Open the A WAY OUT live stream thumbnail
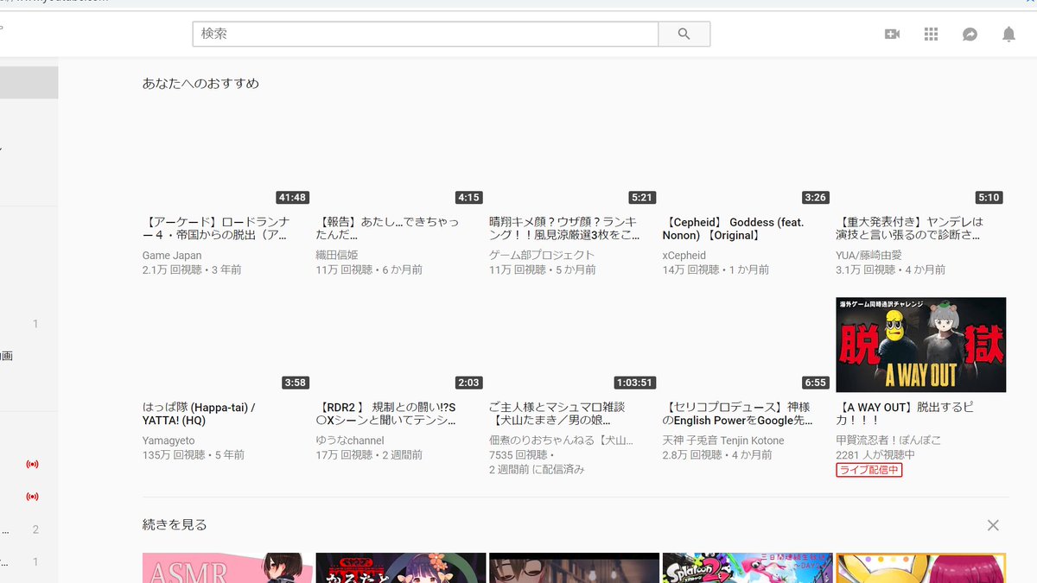 (x=920, y=345)
